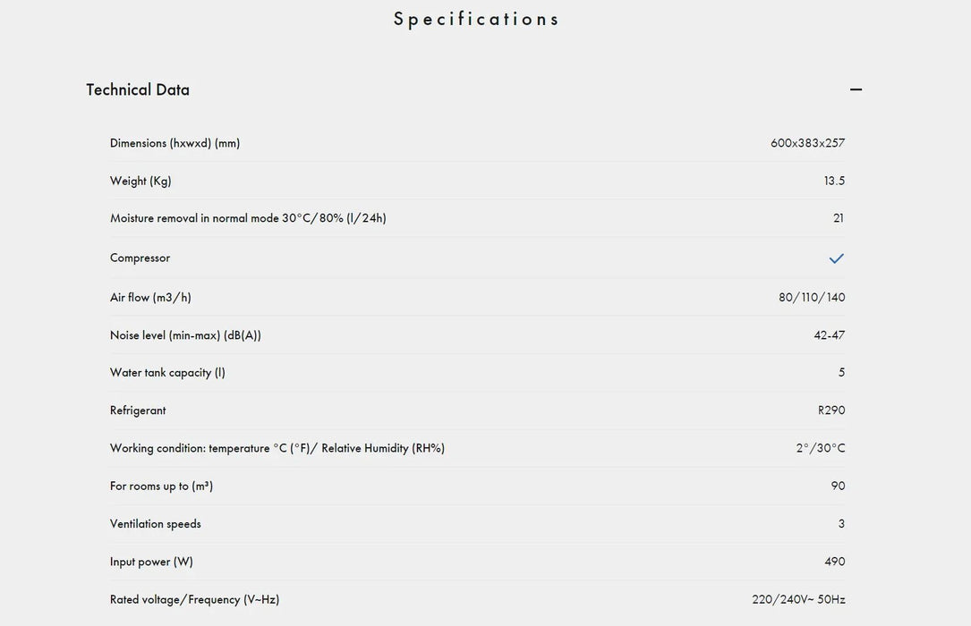971x626 pixels.
Task: Select the 220/240V~ 50Hz voltage value
Action: (x=798, y=600)
